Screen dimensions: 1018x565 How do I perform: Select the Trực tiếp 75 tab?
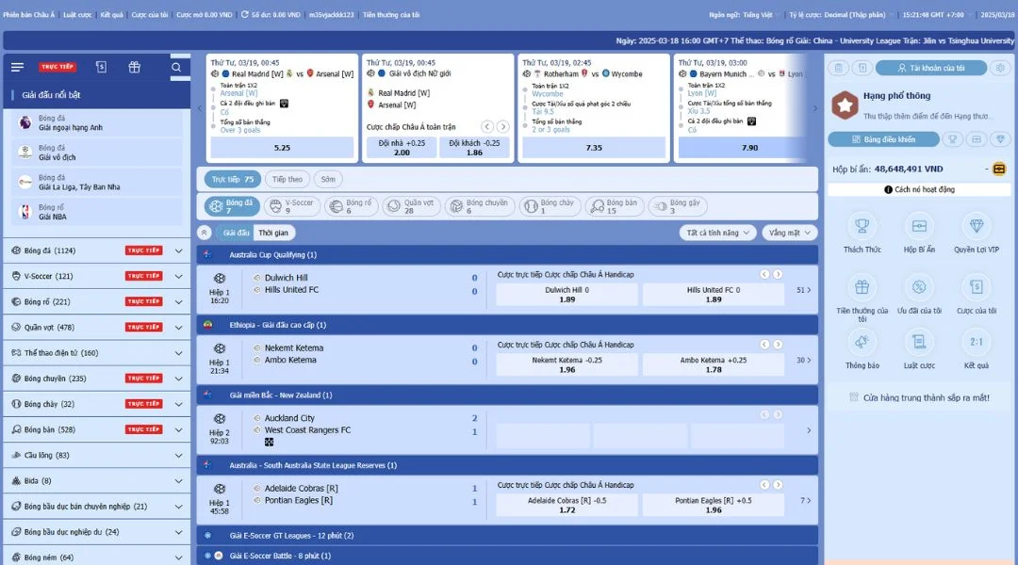point(233,180)
